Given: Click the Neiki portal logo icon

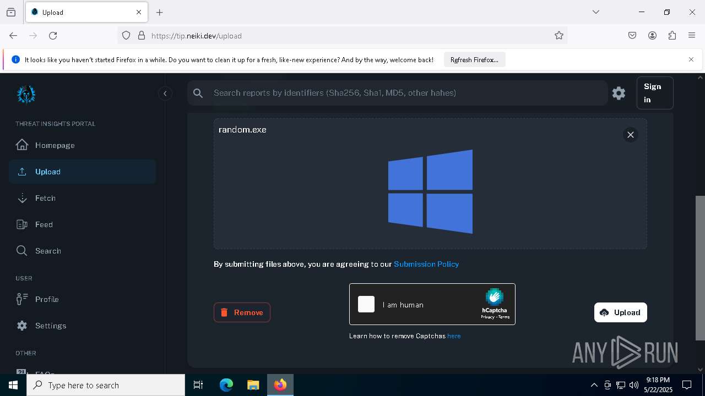Looking at the screenshot, I should click(x=26, y=94).
